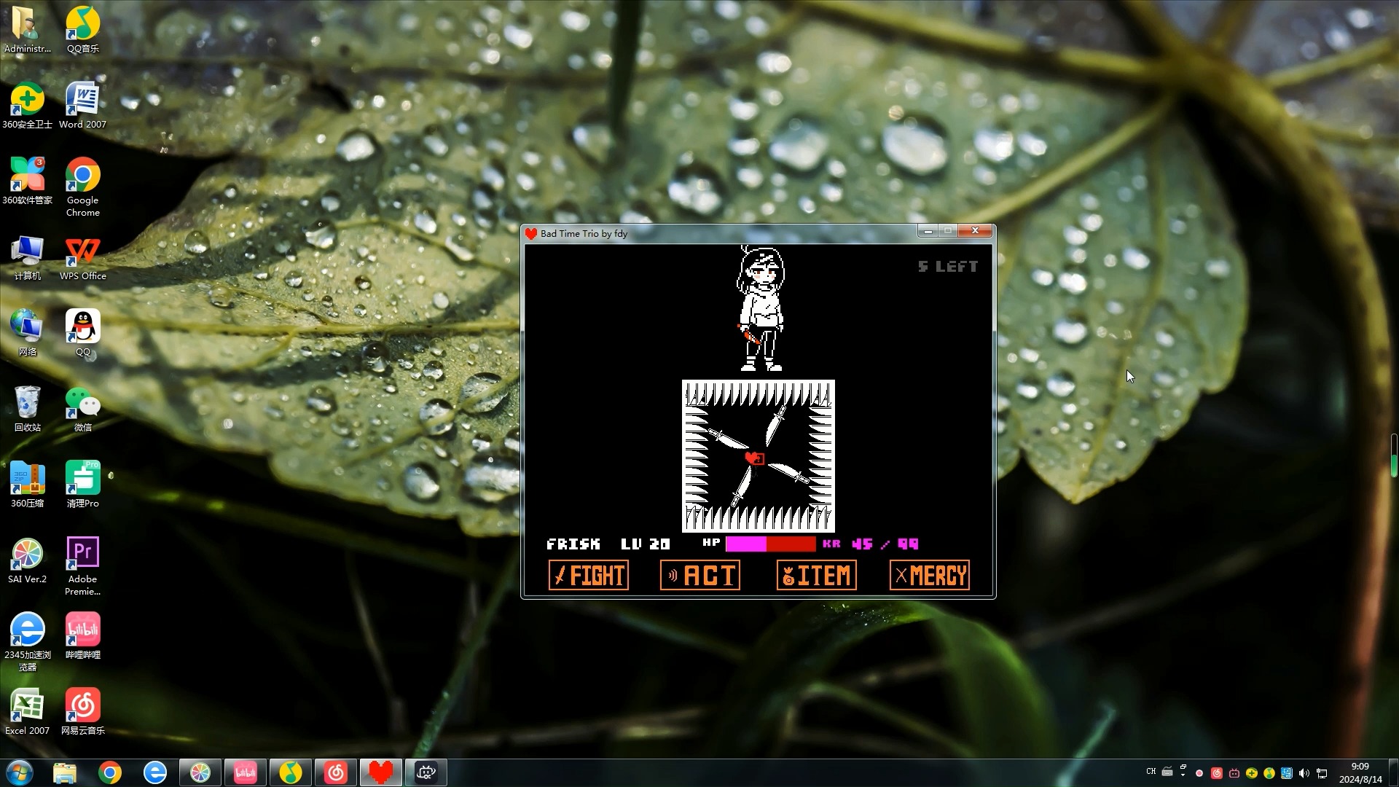This screenshot has height=787, width=1399.
Task: Open the WPS Office desktop shortcut
Action: tap(83, 258)
